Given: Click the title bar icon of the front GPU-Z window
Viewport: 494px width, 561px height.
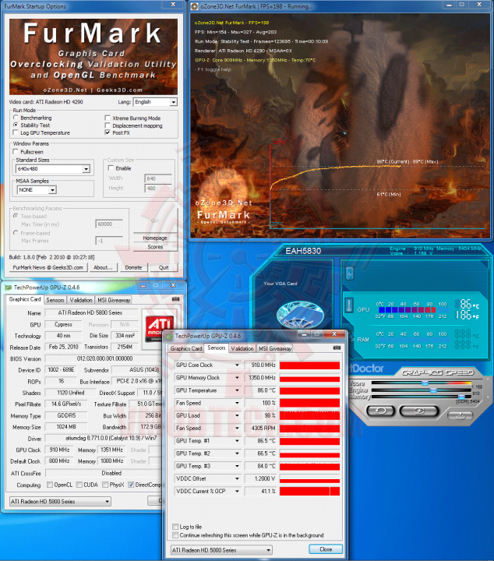Looking at the screenshot, I should point(169,336).
